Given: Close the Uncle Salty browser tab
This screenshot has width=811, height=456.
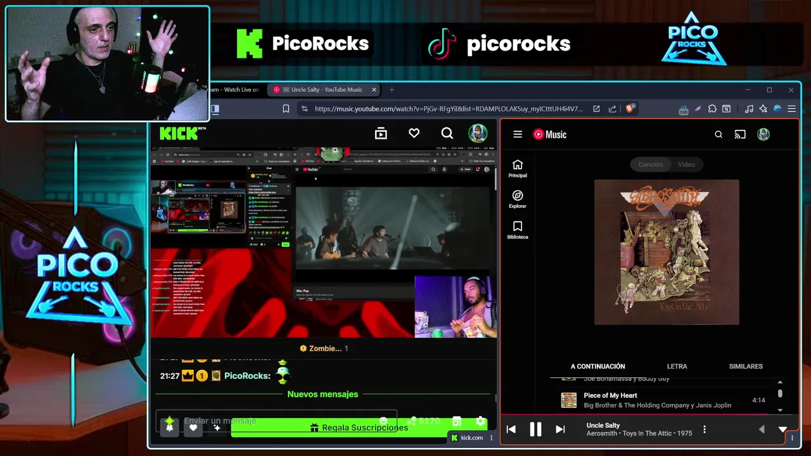Looking at the screenshot, I should [374, 90].
